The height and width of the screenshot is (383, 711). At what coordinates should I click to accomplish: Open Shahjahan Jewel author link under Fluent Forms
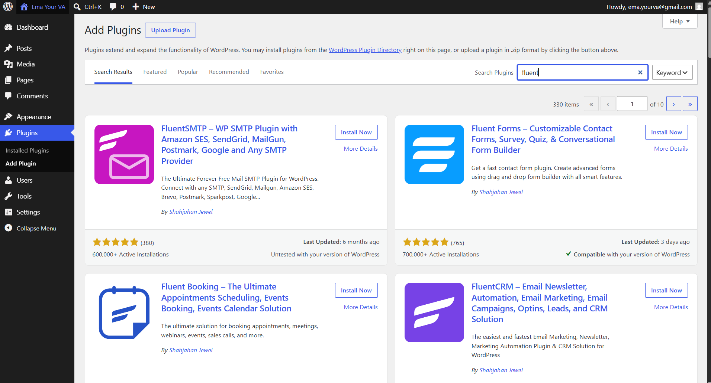(x=501, y=192)
